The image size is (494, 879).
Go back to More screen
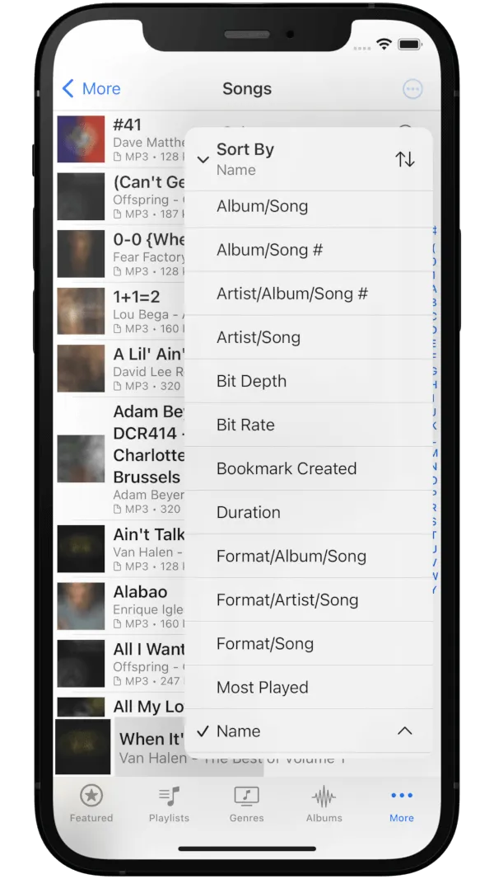click(x=91, y=88)
